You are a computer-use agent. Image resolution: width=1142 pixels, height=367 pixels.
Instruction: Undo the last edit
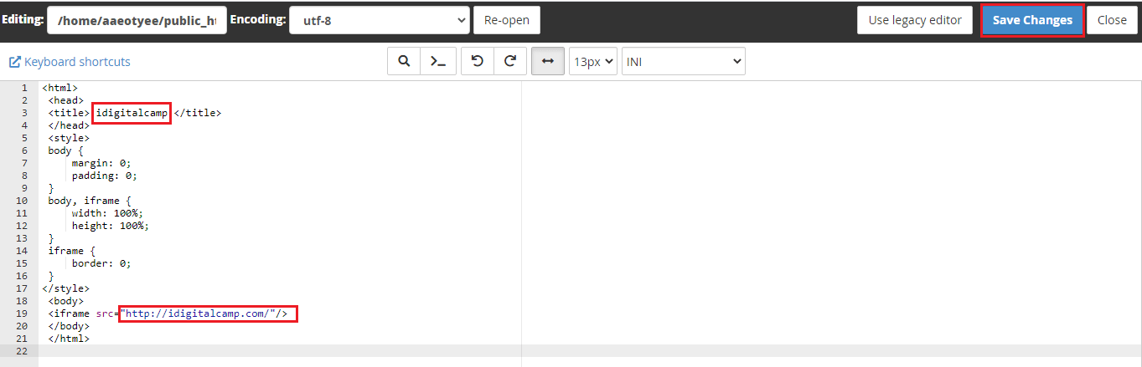[x=478, y=61]
